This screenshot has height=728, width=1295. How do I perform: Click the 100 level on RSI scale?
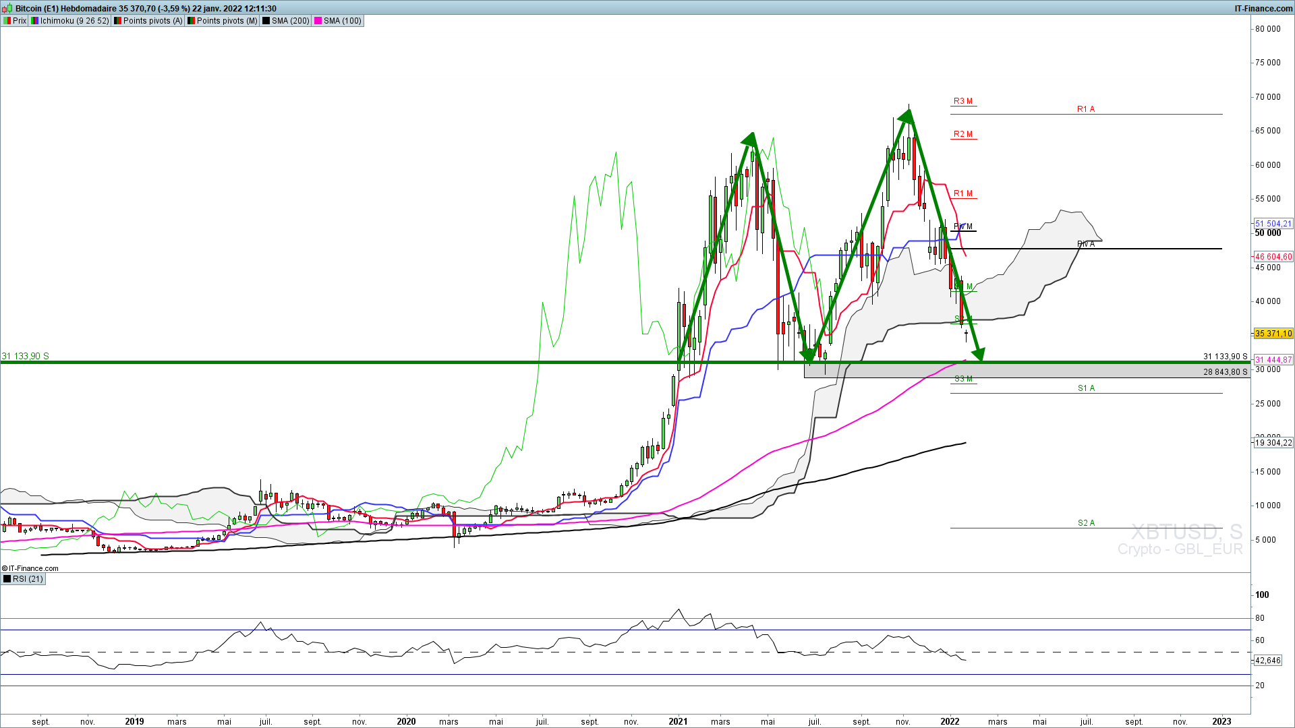(1262, 595)
